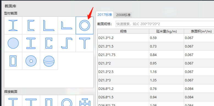Image resolution: width=214 pixels, height=106 pixels.
Task: Pick the welded hollow sphere icon
Action: (49, 61)
